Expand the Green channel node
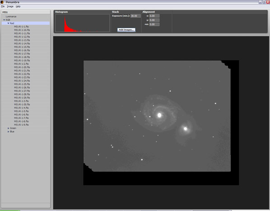Image resolution: width=270 pixels, height=211 pixels. tap(8, 128)
